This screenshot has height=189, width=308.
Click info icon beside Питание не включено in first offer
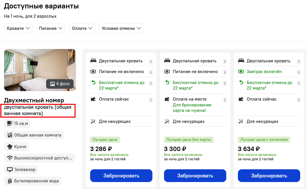click(151, 72)
